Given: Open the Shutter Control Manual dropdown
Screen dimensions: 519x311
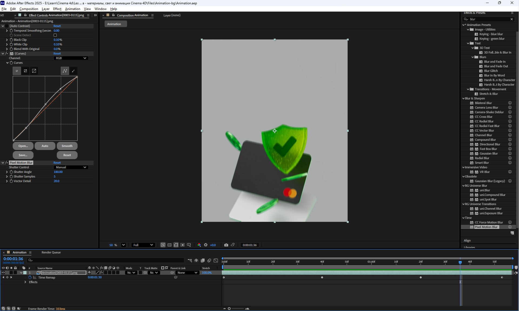Looking at the screenshot, I should 71,167.
